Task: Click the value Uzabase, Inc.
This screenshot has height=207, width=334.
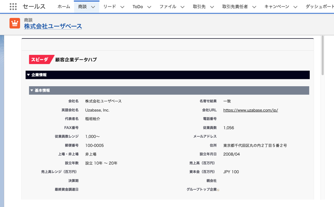Action: coord(97,110)
